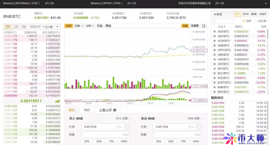This screenshot has height=145, width=270.
Task: Select the 0.0011572 sell order row
Action: [x=32, y=36]
